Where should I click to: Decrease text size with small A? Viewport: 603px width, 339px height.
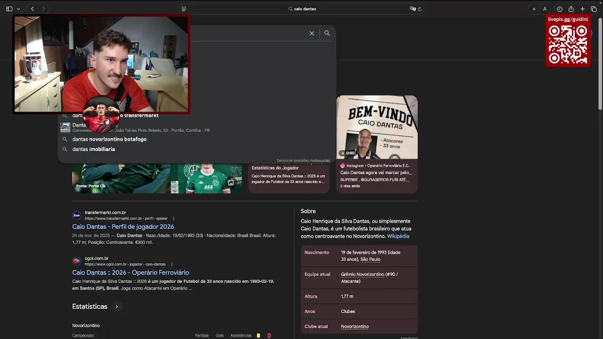(x=534, y=9)
